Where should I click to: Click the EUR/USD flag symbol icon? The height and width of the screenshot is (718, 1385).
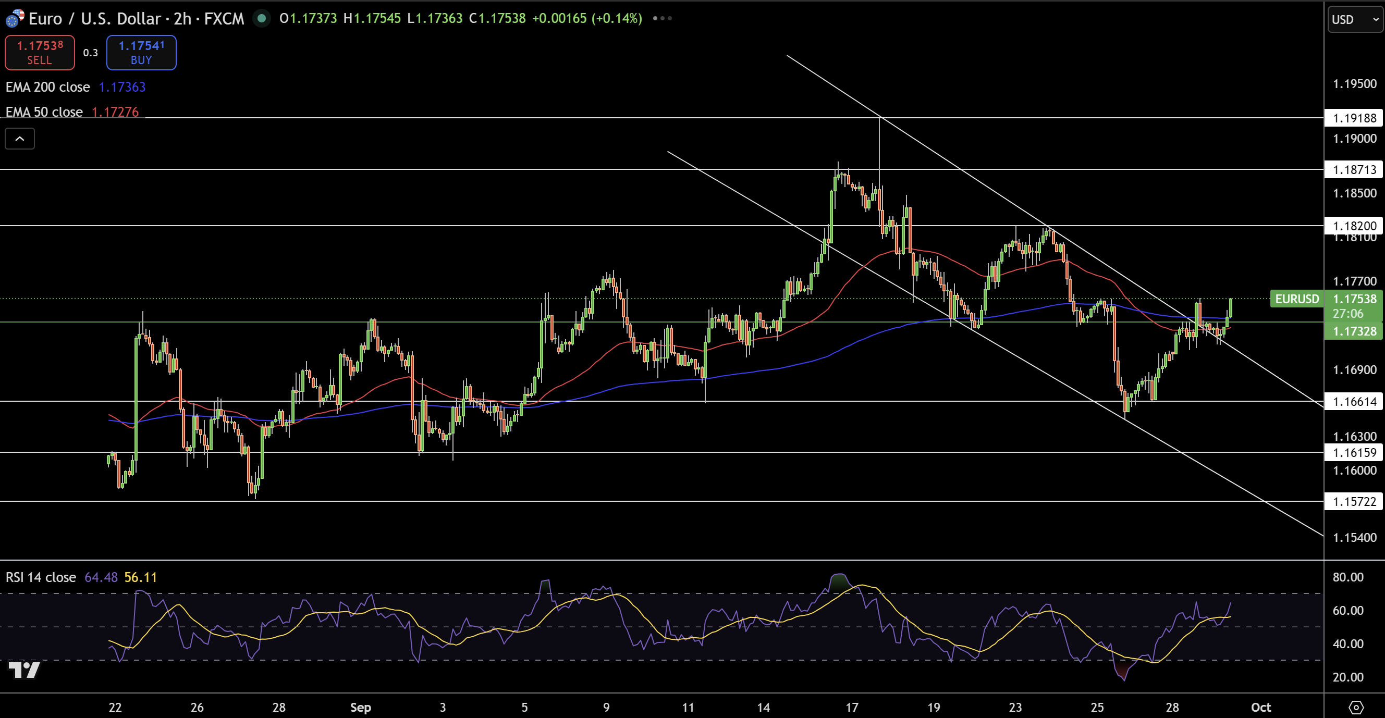coord(15,18)
